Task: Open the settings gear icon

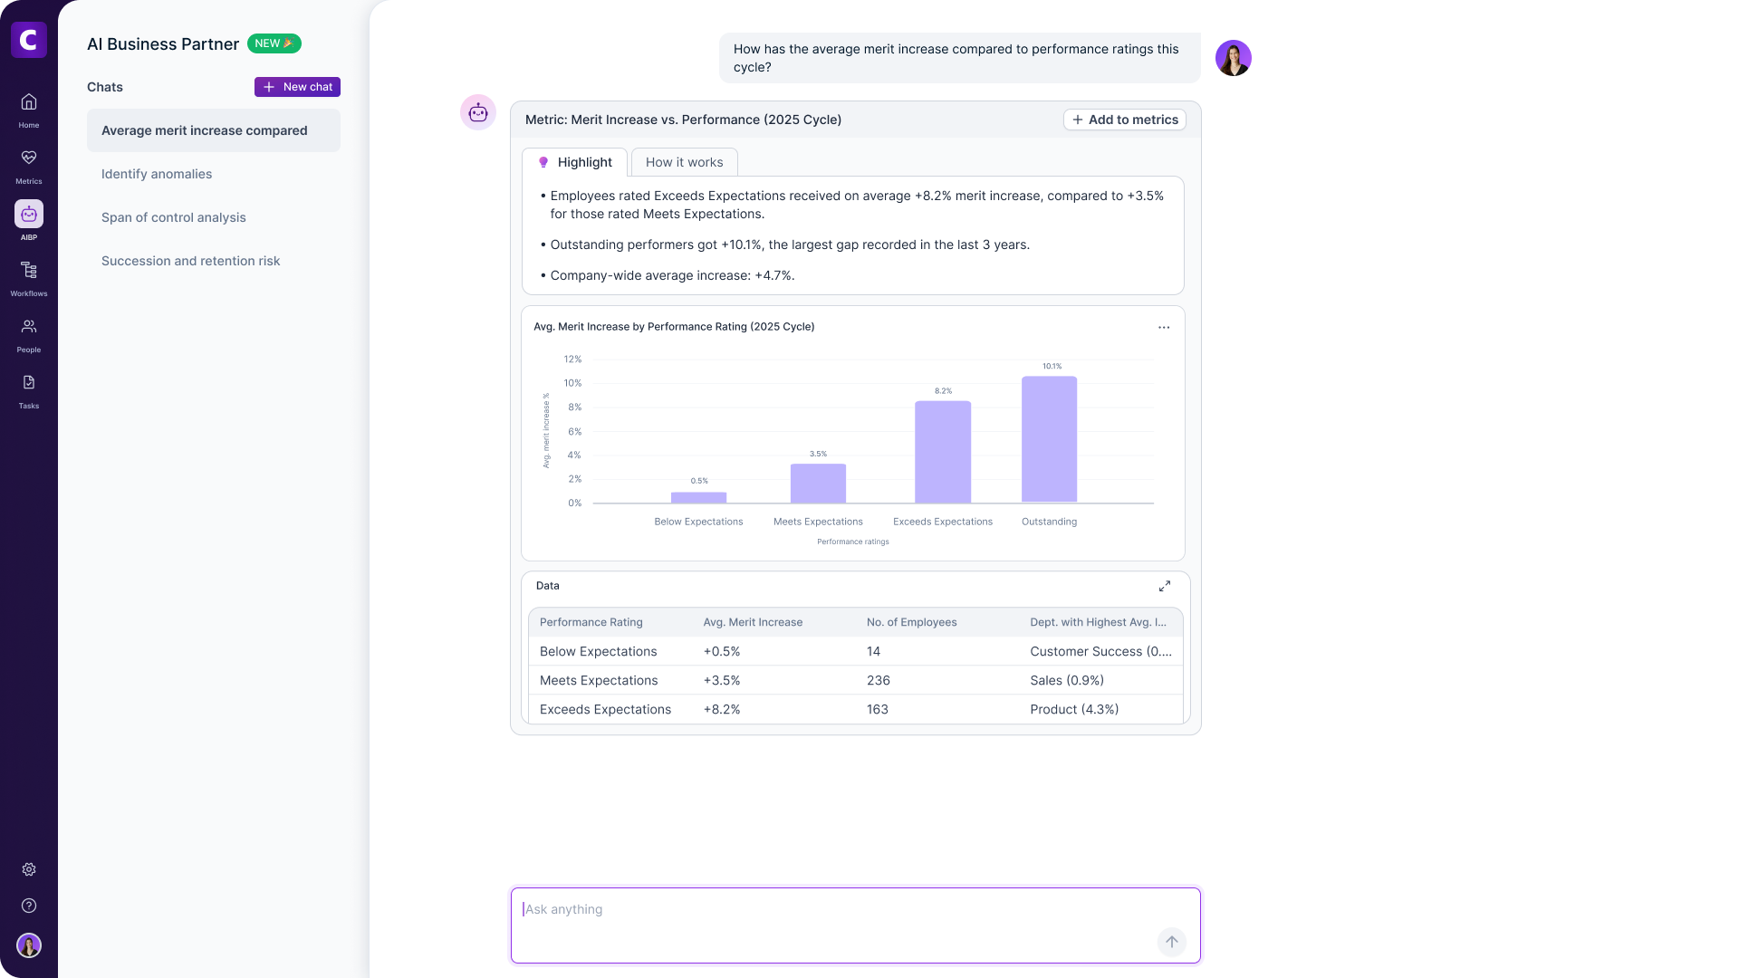Action: click(29, 869)
